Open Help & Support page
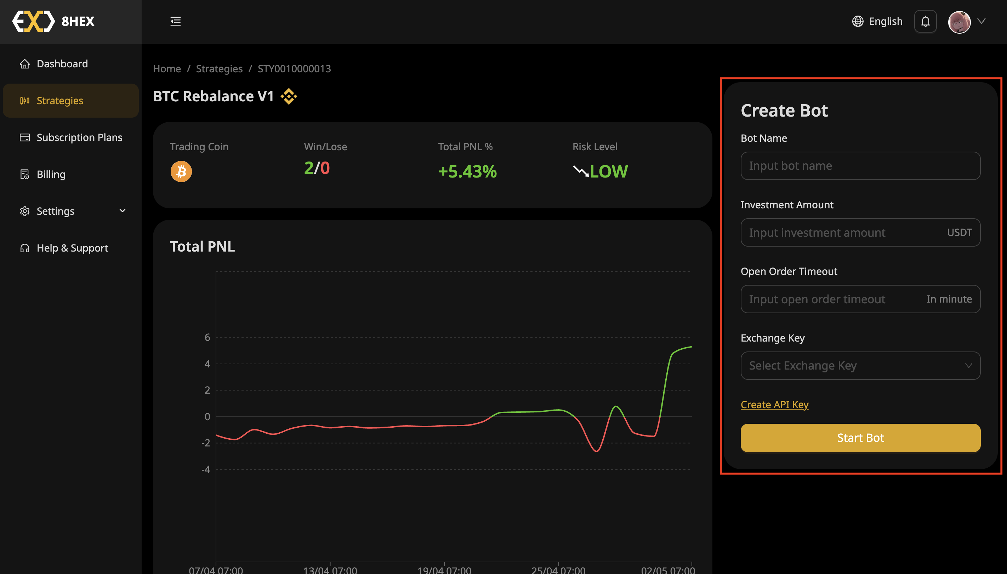This screenshot has height=574, width=1007. point(72,248)
